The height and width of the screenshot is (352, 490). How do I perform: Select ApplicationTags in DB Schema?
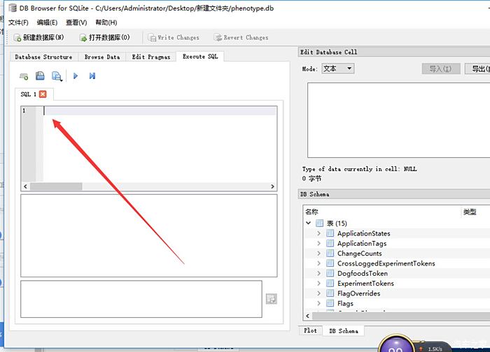[362, 243]
